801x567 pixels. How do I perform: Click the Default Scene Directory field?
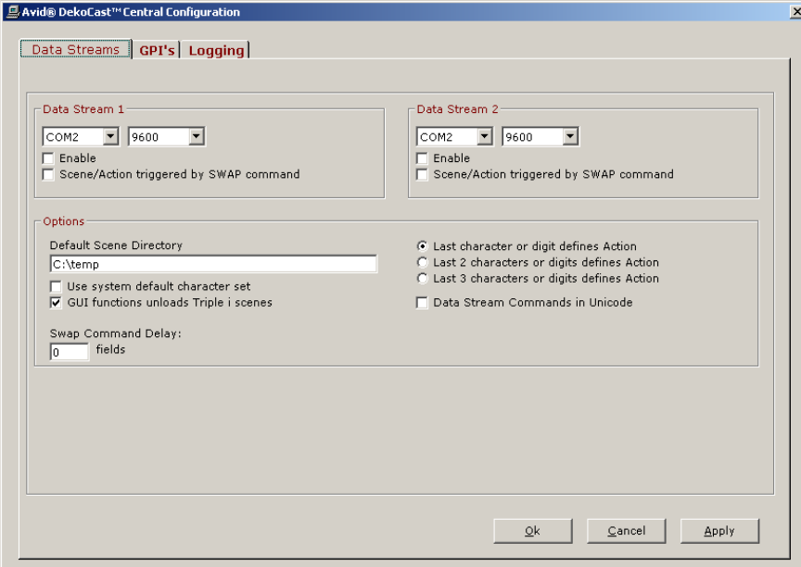tap(213, 264)
